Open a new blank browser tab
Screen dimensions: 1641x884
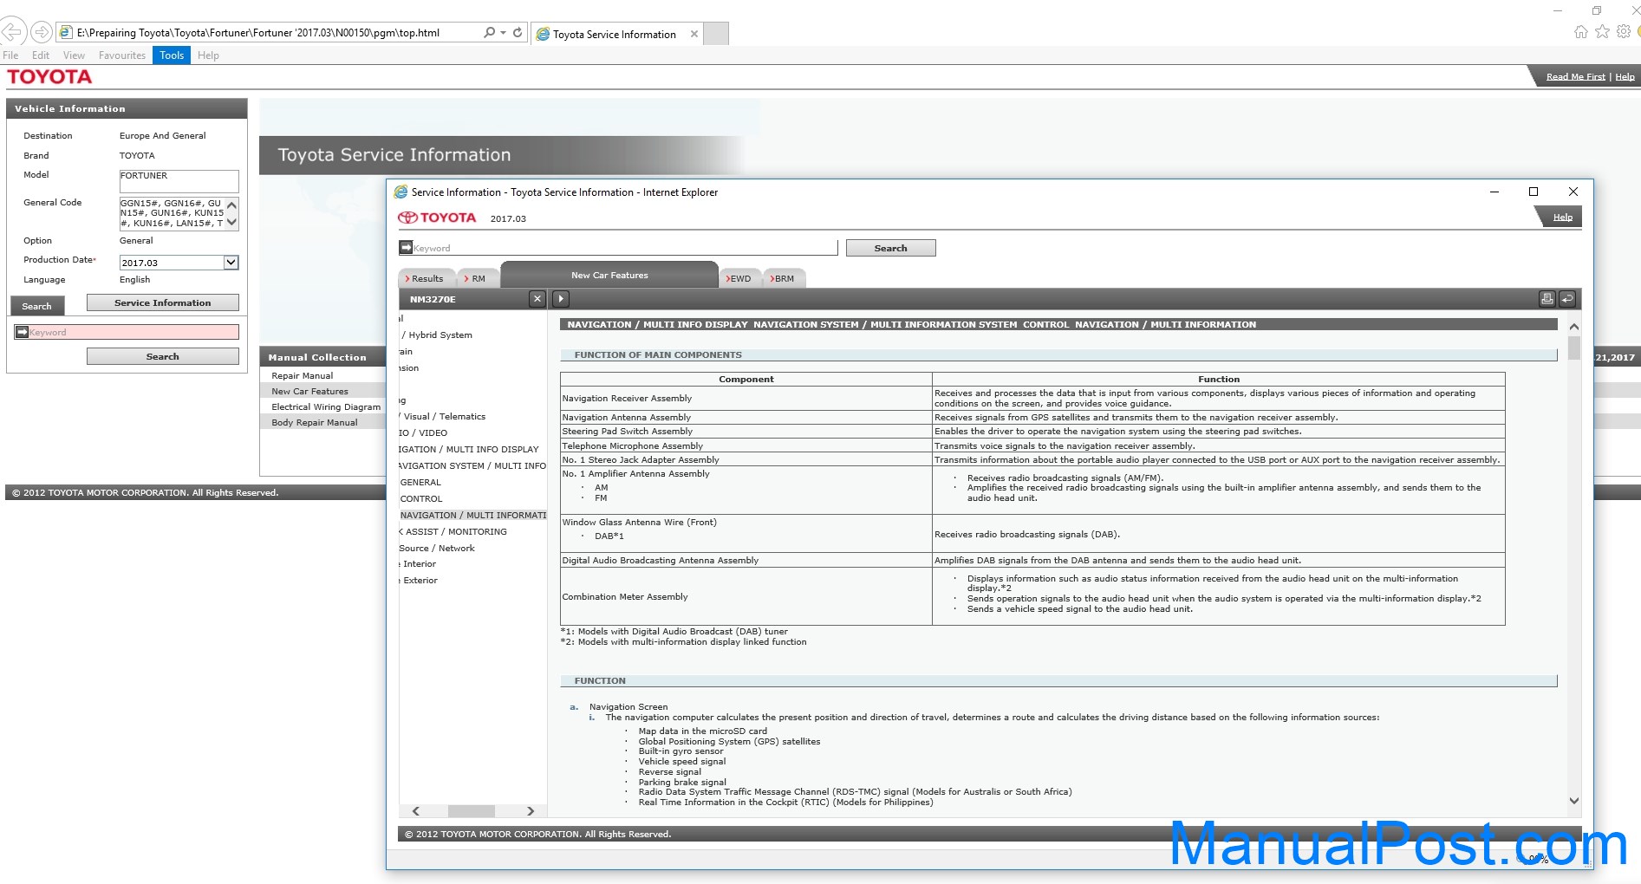pyautogui.click(x=716, y=34)
